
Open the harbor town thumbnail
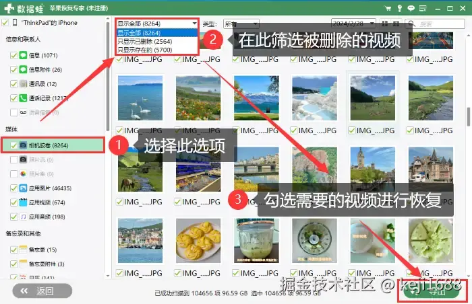click(140, 241)
